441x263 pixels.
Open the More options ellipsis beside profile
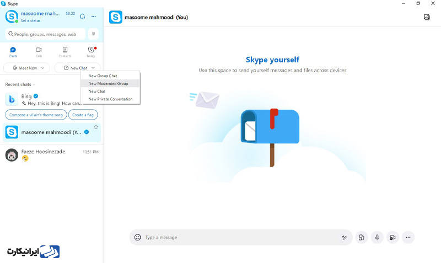94,17
